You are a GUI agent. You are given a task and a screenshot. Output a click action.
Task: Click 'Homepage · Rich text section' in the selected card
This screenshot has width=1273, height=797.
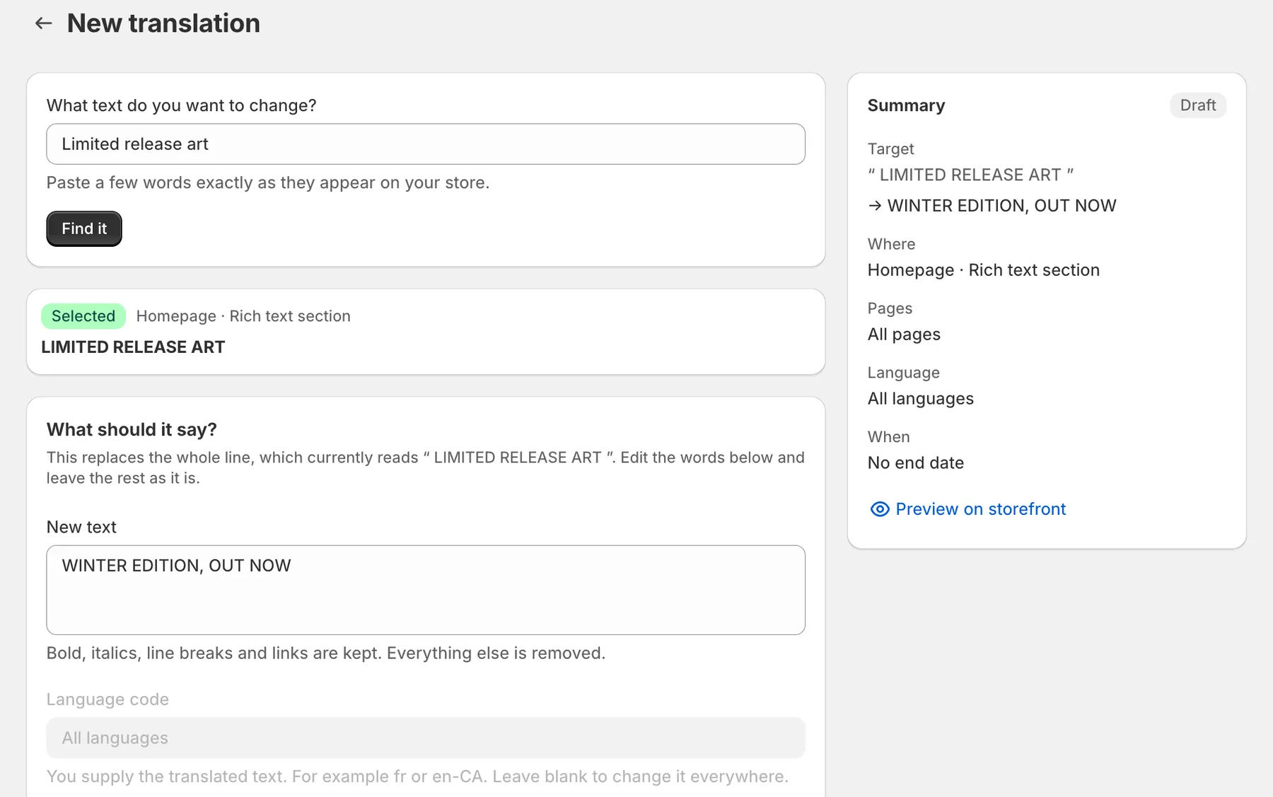(x=243, y=316)
